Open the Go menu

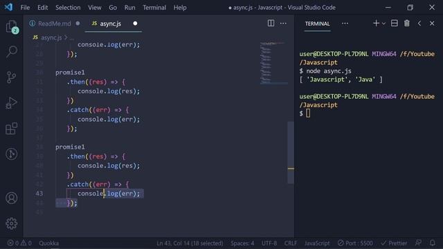(x=113, y=8)
